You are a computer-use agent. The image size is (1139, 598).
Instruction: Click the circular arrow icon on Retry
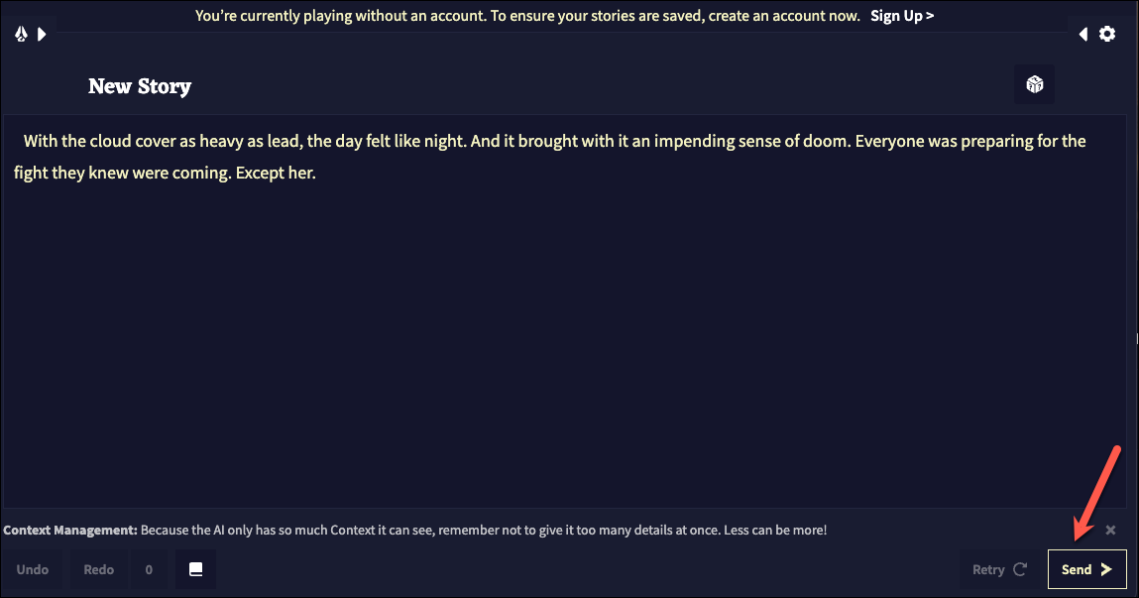(x=1021, y=569)
